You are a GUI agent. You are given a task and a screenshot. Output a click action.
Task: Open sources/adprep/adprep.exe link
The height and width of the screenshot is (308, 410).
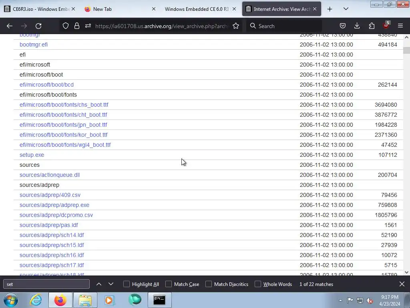click(x=54, y=205)
